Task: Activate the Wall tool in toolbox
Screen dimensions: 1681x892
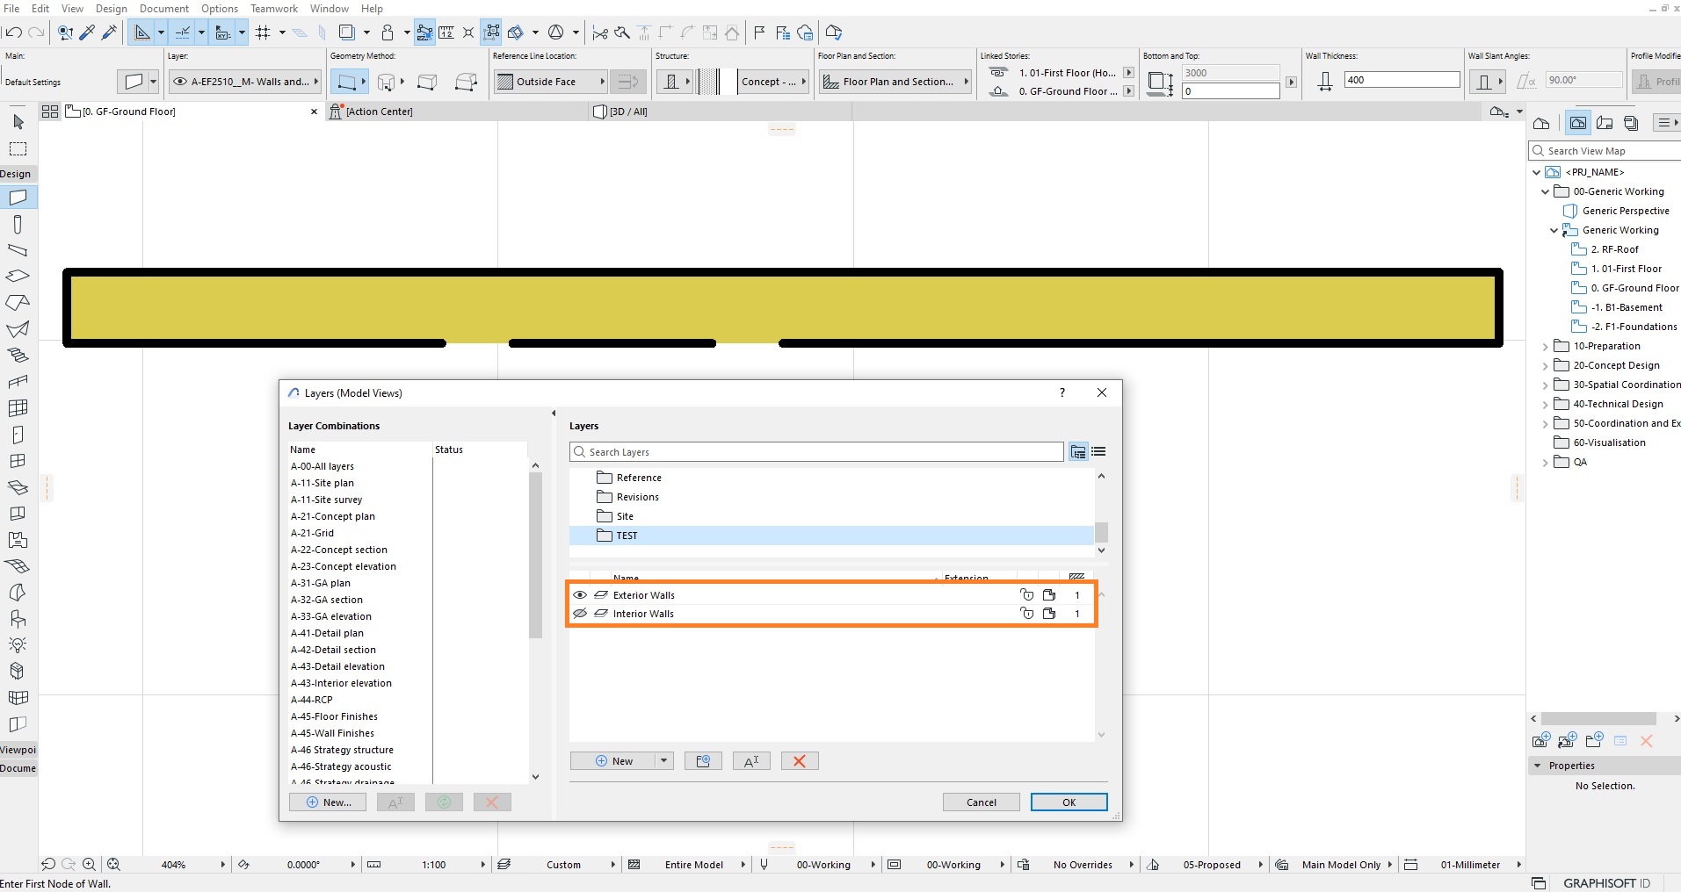Action: [x=18, y=197]
